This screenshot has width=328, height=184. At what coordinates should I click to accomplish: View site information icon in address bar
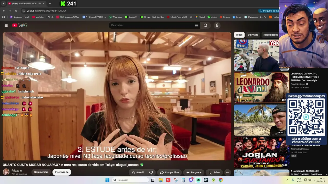(x=23, y=11)
